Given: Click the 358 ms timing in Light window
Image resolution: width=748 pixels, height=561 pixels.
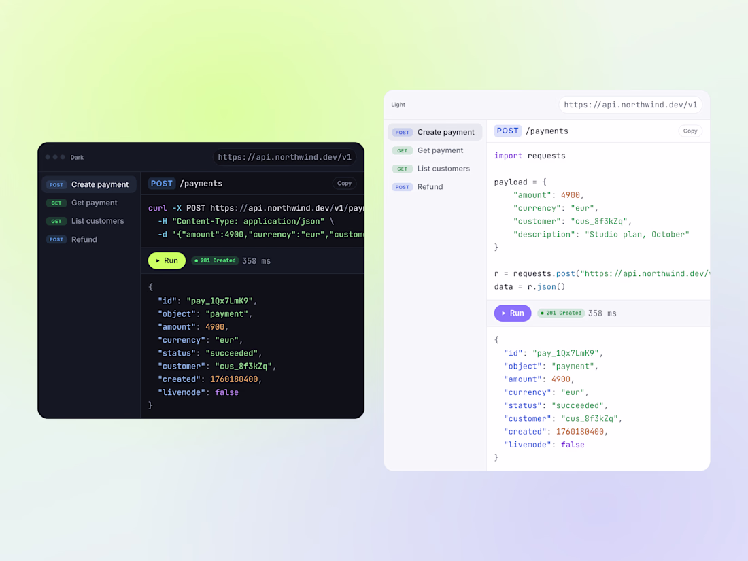Looking at the screenshot, I should [x=602, y=313].
